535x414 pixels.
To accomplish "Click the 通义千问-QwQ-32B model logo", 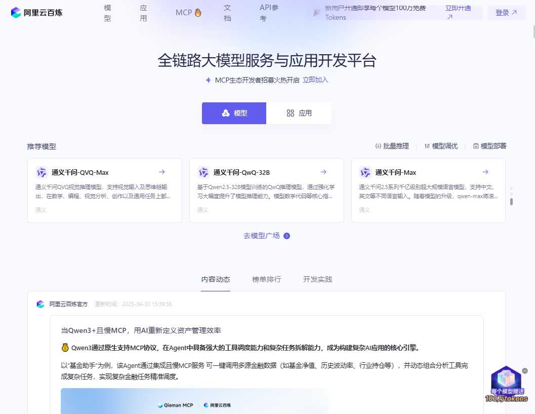I will pyautogui.click(x=203, y=172).
